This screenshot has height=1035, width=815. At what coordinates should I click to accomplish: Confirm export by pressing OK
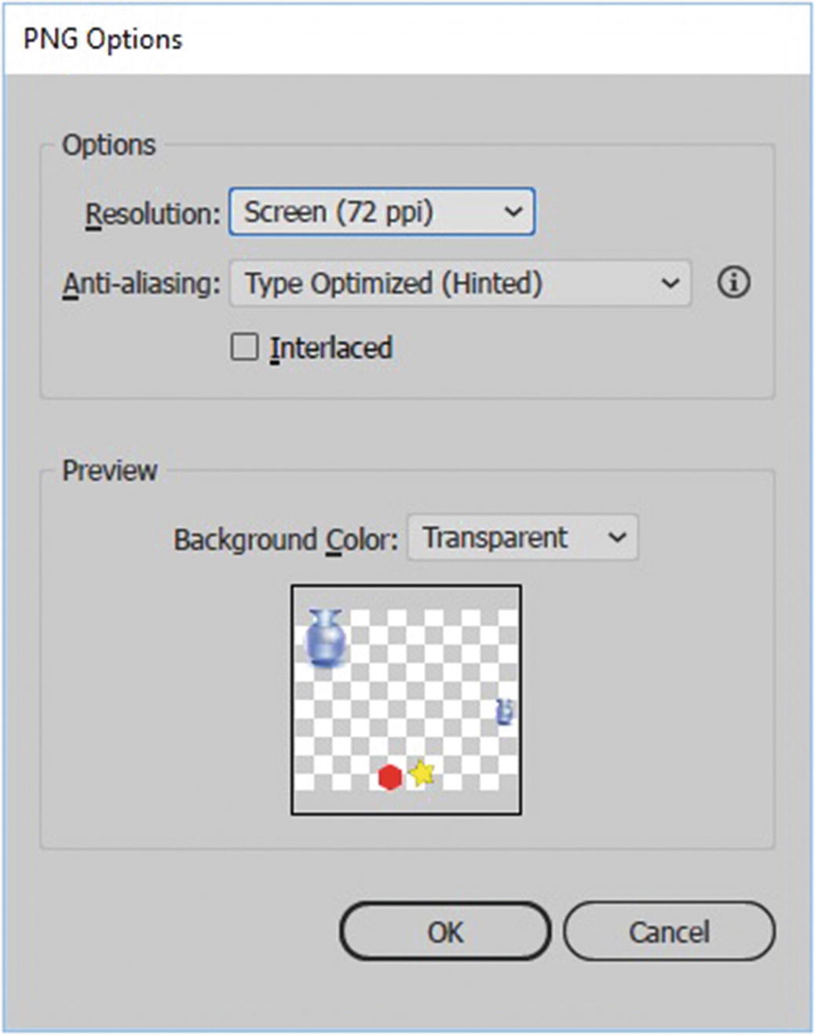tap(444, 932)
